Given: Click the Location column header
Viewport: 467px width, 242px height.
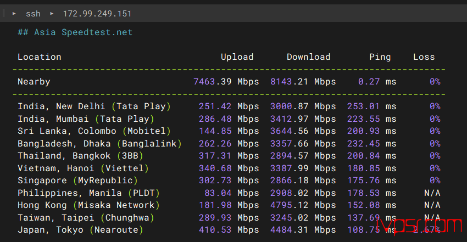Looking at the screenshot, I should (x=40, y=57).
